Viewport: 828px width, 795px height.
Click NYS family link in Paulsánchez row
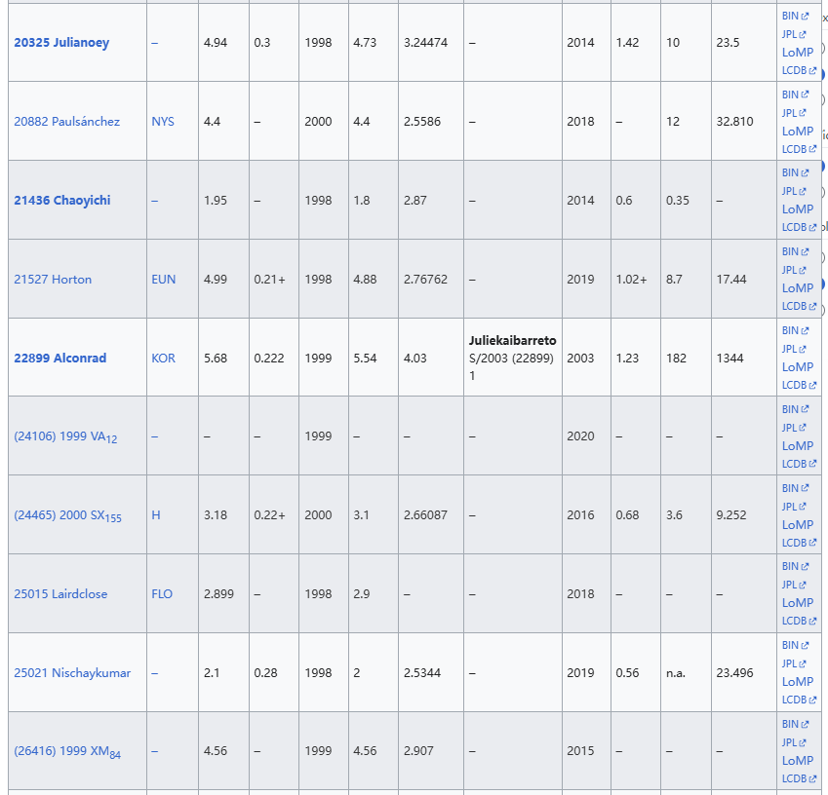tap(163, 122)
